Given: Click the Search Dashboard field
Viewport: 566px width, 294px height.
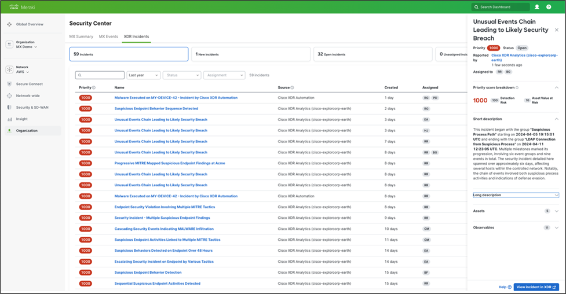Looking at the screenshot, I should [501, 7].
